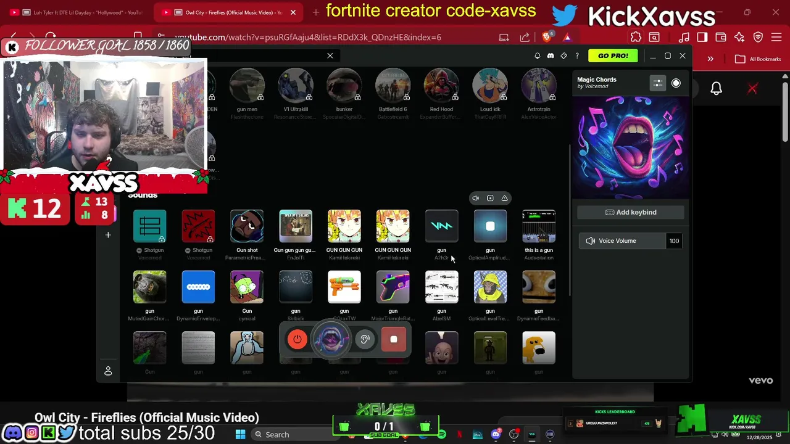Click the speaker icon in sound hover toolbar
The width and height of the screenshot is (790, 444).
475,198
